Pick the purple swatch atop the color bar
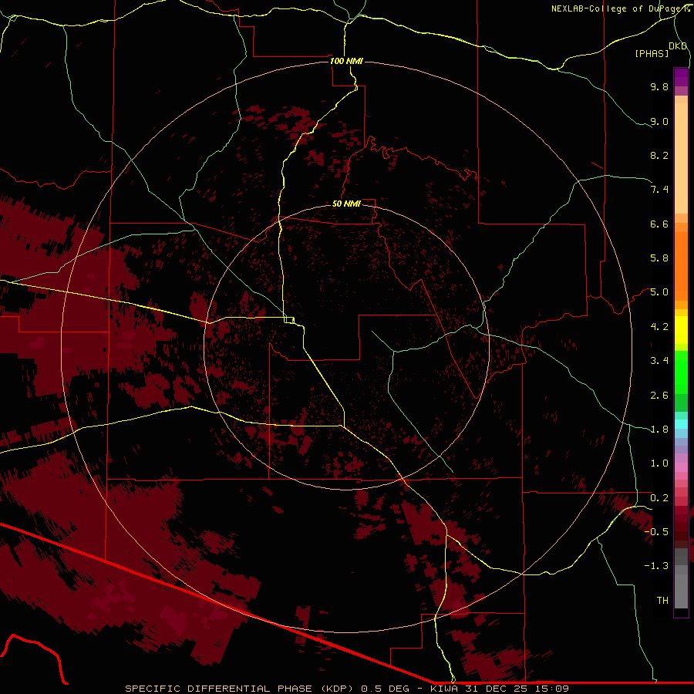 coord(681,77)
